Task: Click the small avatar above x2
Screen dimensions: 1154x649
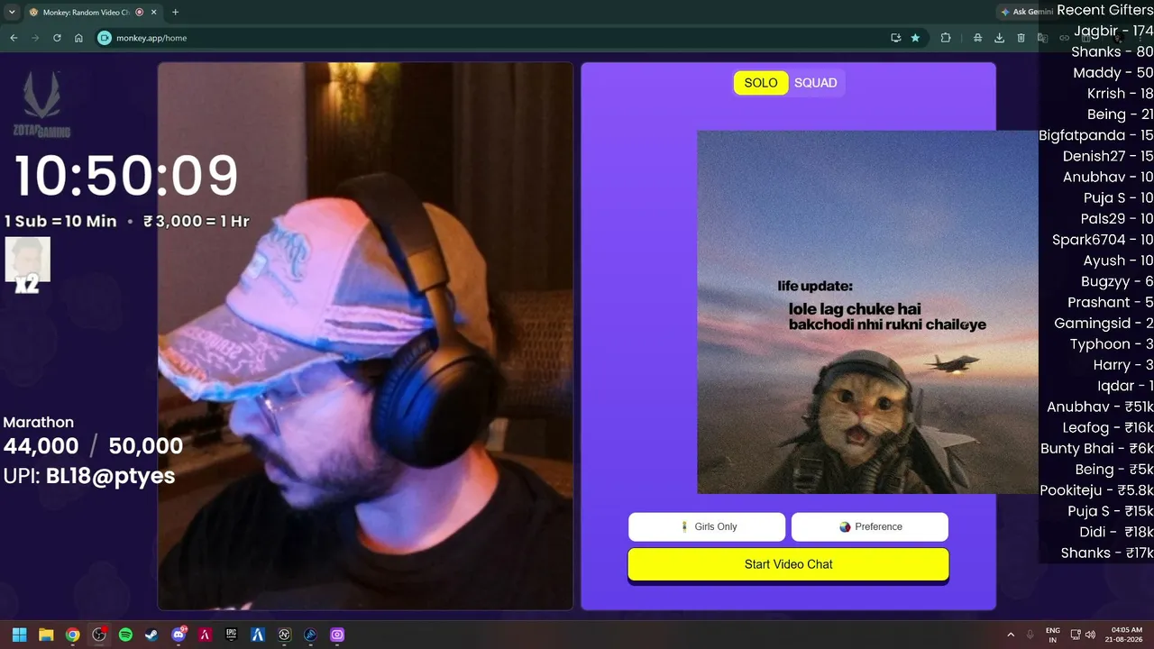Action: [27, 259]
